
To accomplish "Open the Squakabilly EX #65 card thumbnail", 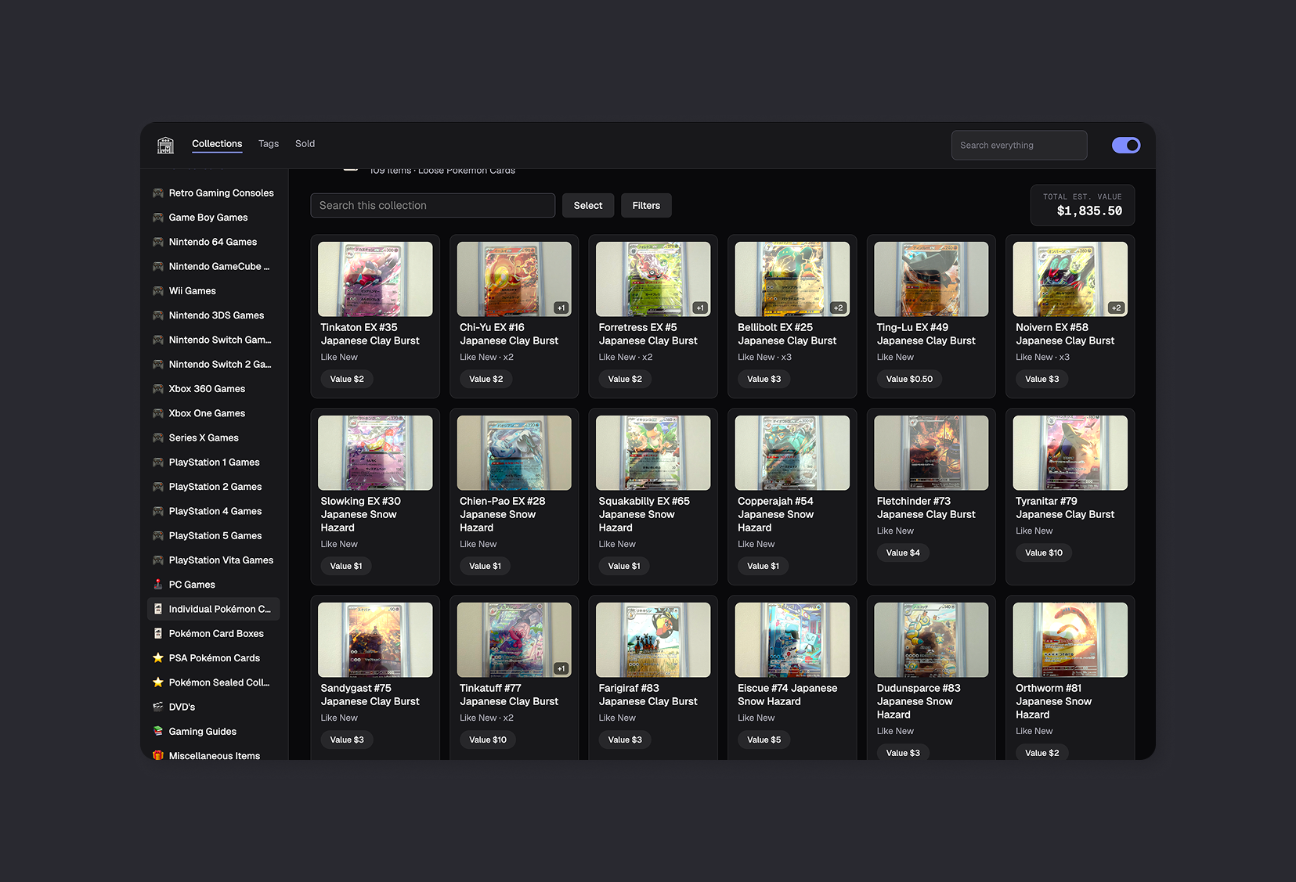I will coord(653,453).
